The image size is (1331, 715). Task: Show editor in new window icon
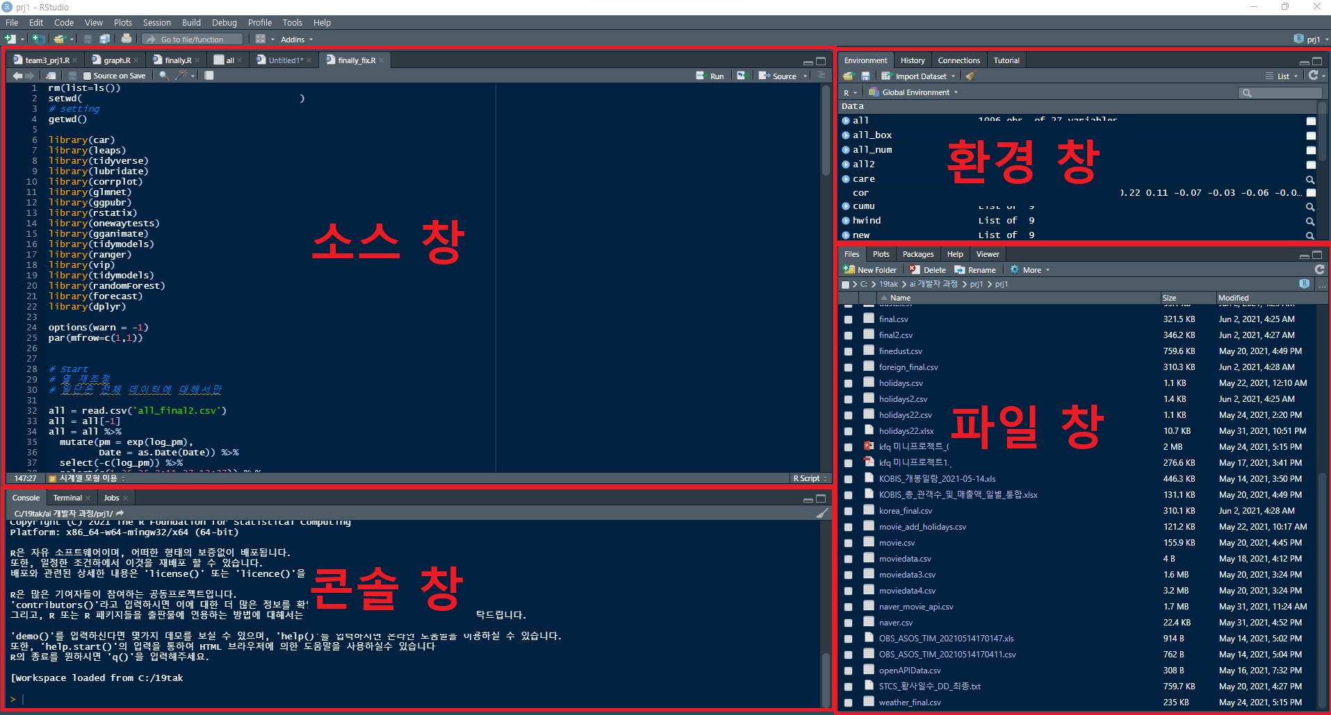click(51, 76)
